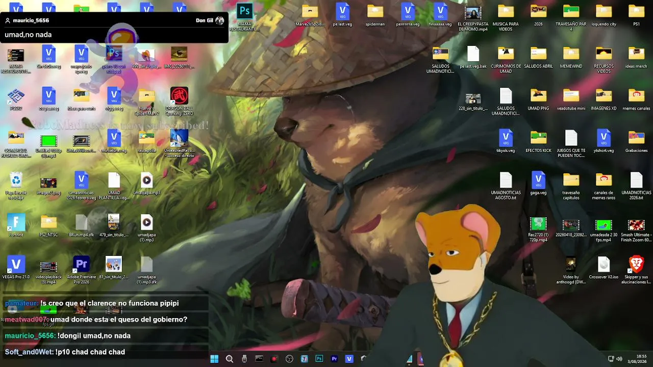Image resolution: width=653 pixels, height=367 pixels.
Task: Select VEGAS Pro 21.0 desktop shortcut
Action: tap(16, 270)
